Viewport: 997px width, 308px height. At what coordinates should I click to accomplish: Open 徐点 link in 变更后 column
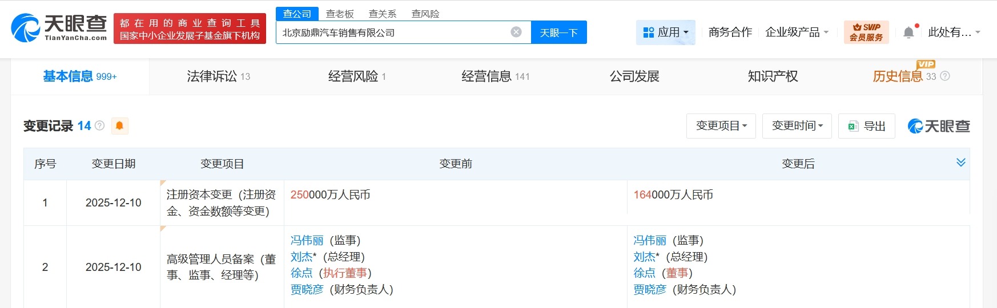pos(644,273)
